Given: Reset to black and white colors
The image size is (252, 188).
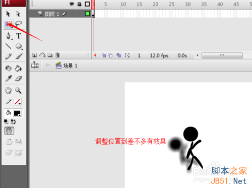Looking at the screenshot, I should click(6, 121).
